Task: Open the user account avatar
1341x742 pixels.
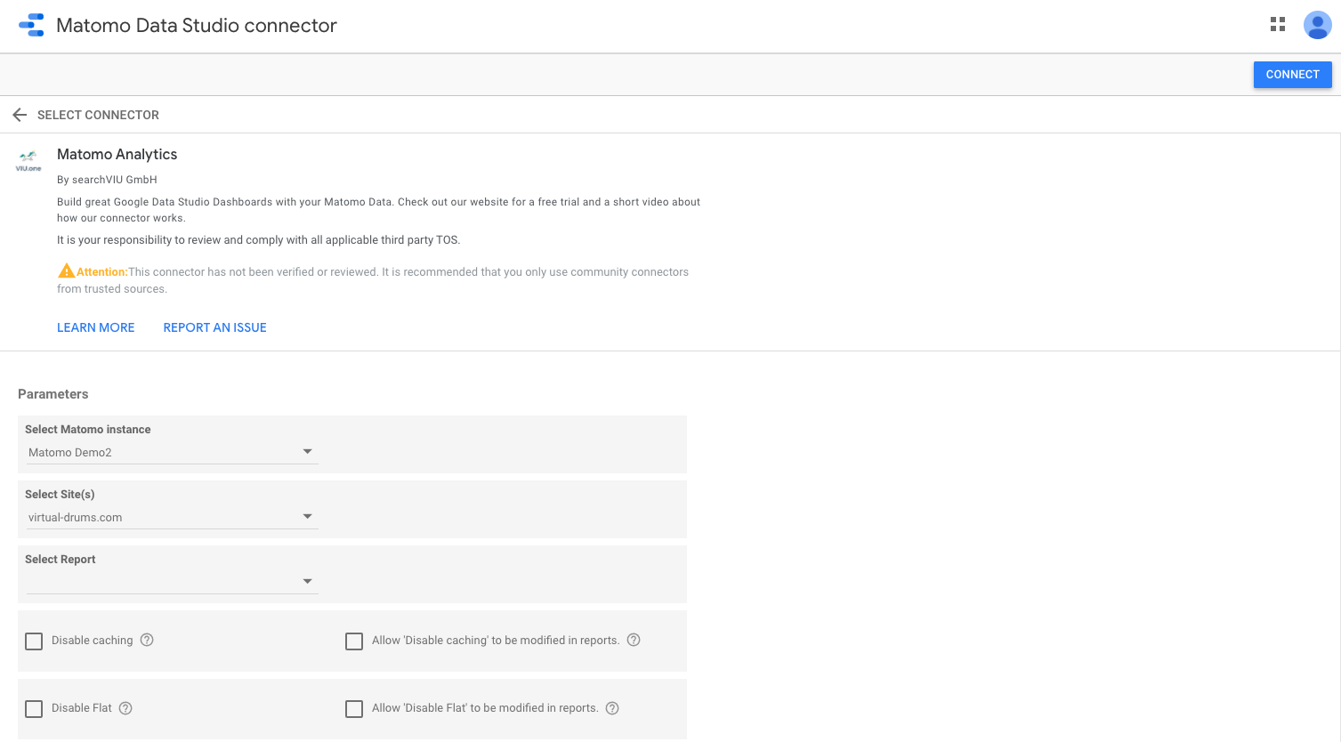Action: coord(1317,25)
